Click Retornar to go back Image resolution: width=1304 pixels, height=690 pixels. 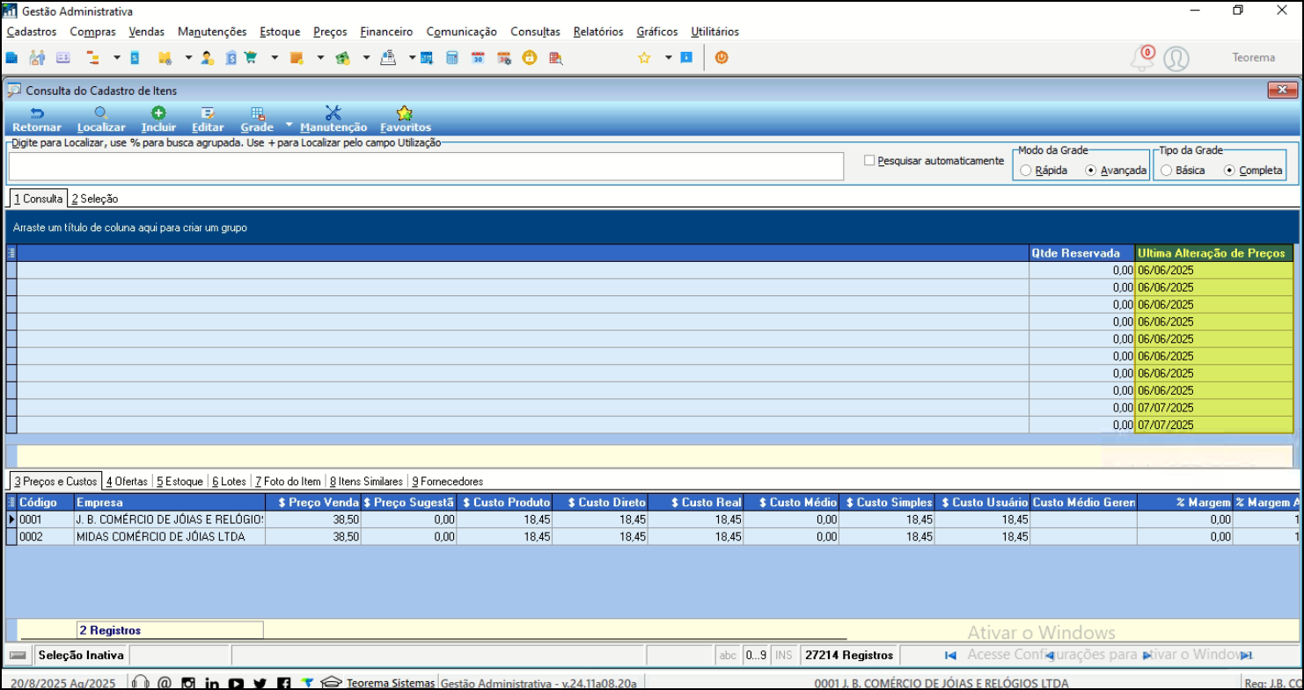[x=37, y=120]
